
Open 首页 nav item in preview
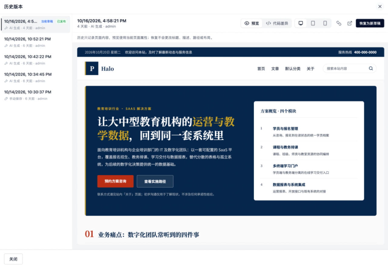[x=261, y=69]
